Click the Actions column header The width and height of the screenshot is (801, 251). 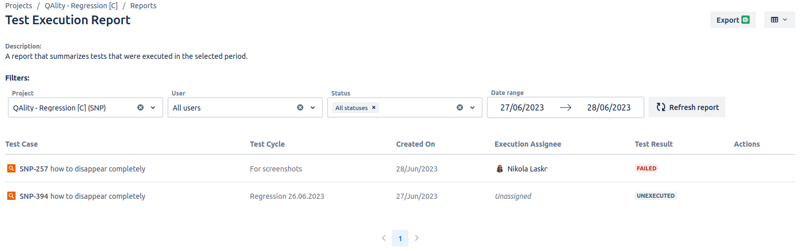click(x=747, y=144)
